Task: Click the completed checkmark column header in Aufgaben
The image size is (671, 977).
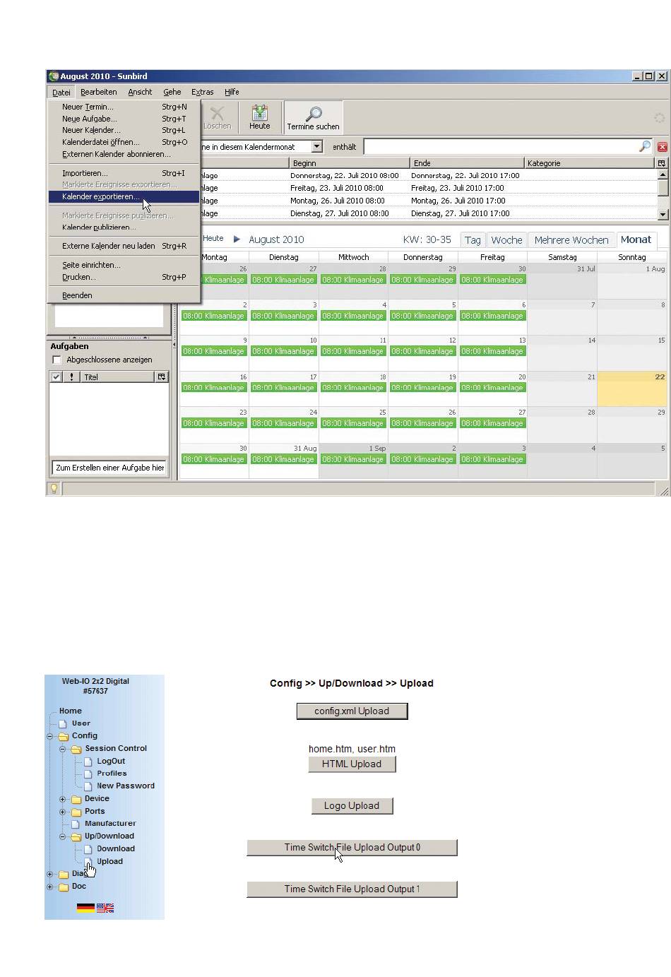Action: (x=57, y=377)
